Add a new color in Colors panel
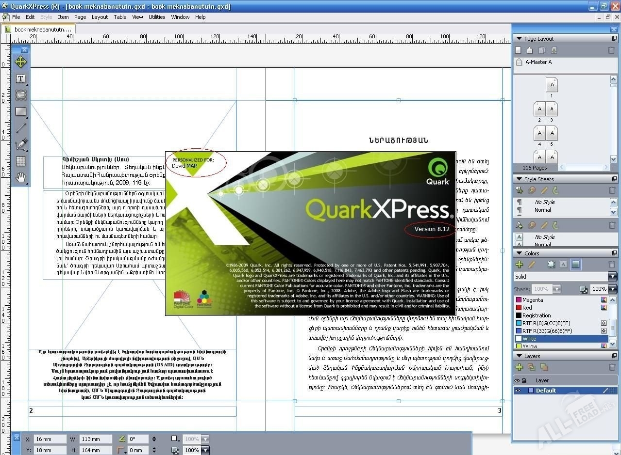 click(519, 265)
